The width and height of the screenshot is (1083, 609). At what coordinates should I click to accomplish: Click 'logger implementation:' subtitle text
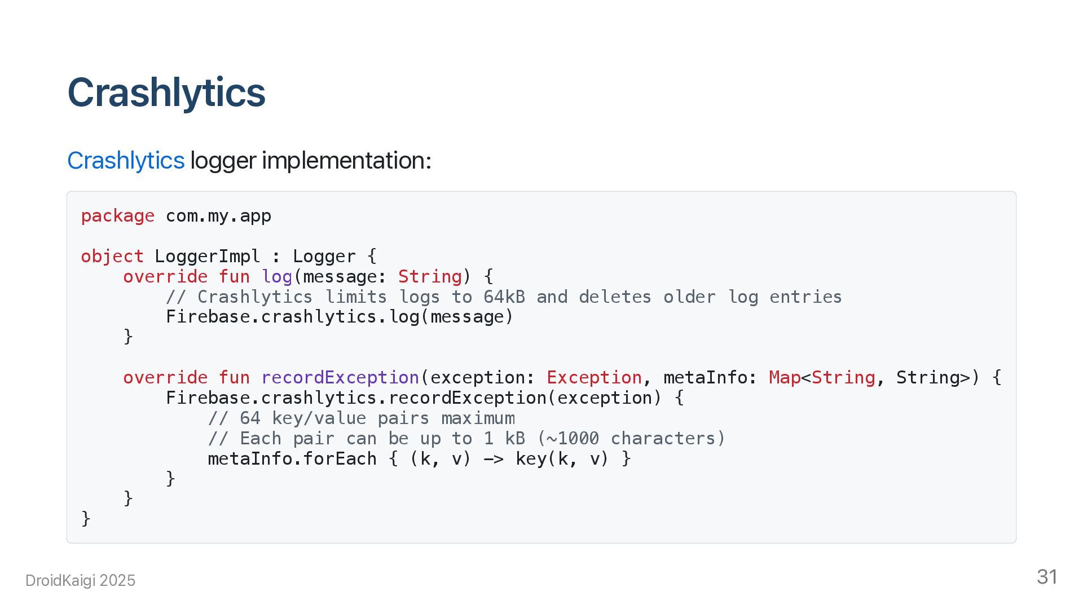[x=311, y=161]
